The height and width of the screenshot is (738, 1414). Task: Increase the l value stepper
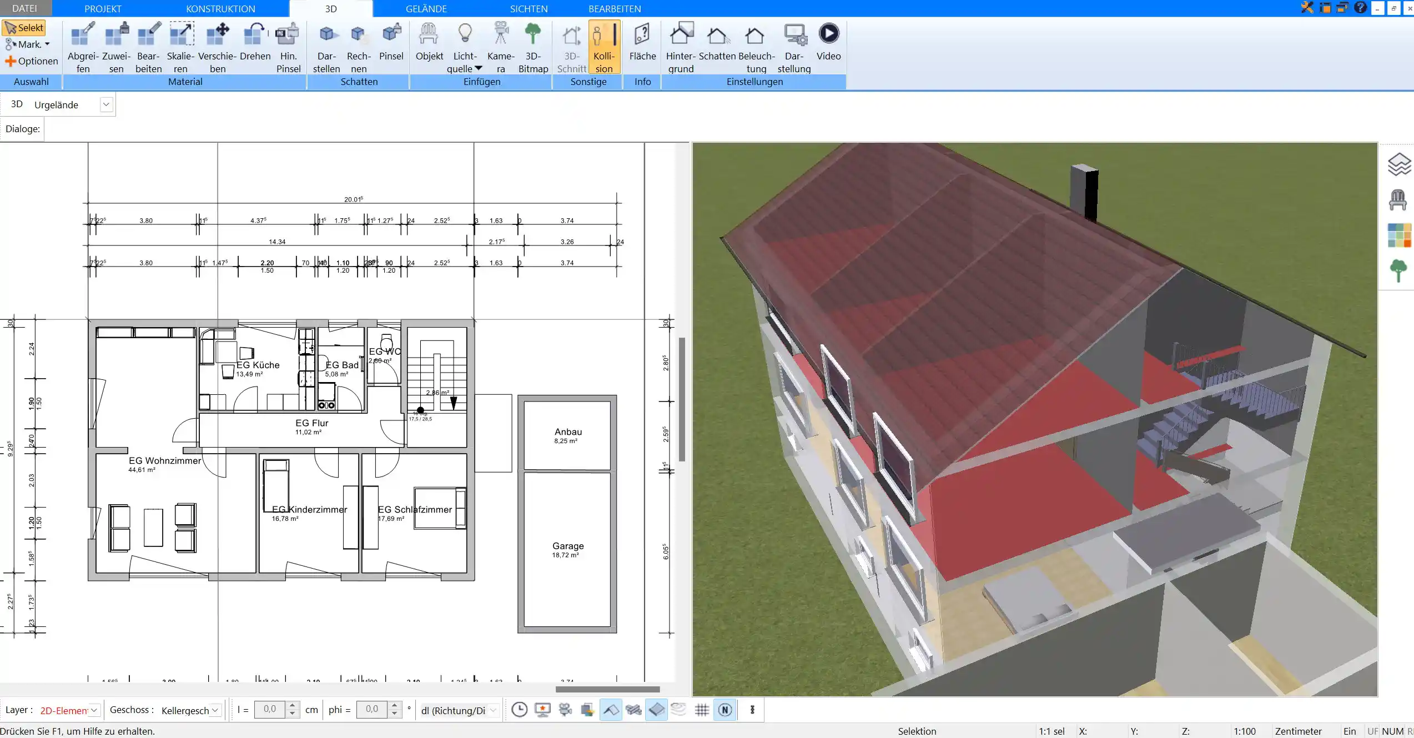293,706
